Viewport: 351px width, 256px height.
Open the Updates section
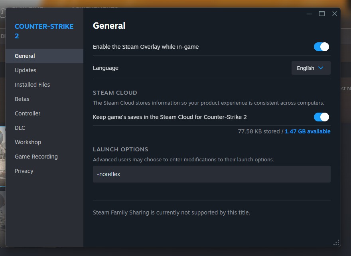44,70
